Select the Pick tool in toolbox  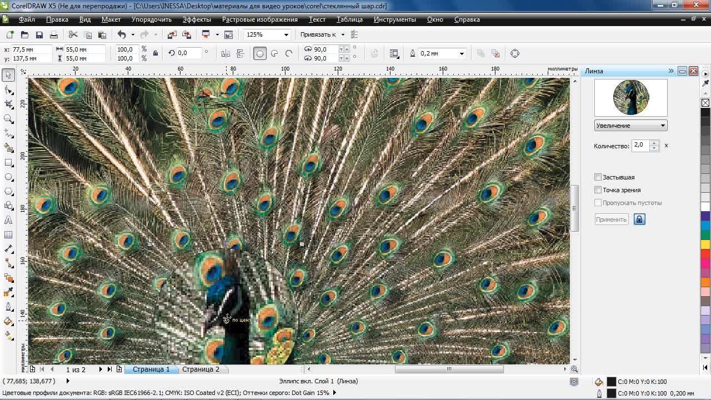coord(8,75)
